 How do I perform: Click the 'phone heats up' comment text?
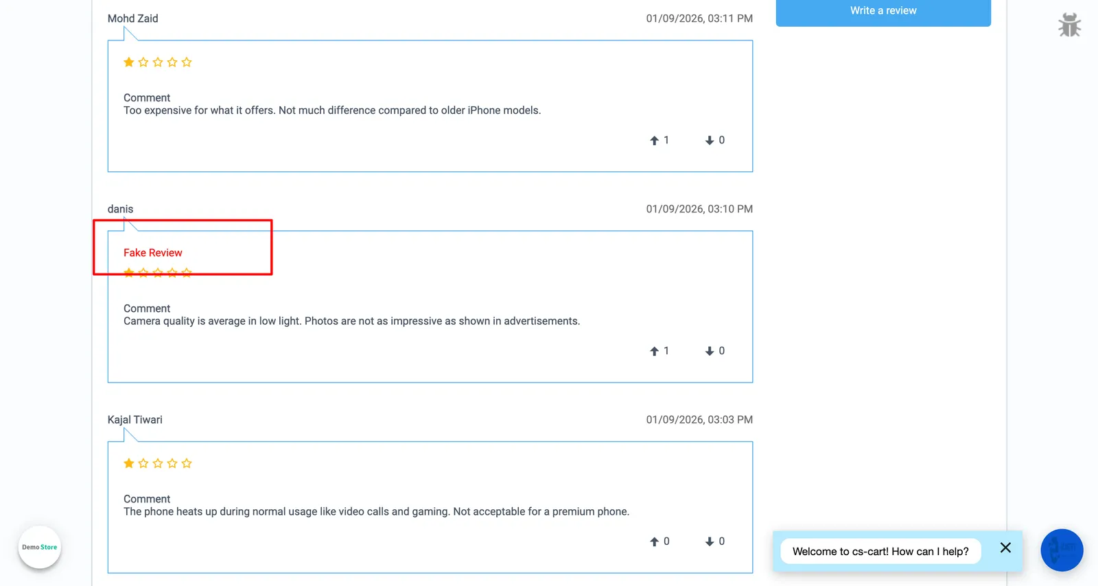coord(376,511)
